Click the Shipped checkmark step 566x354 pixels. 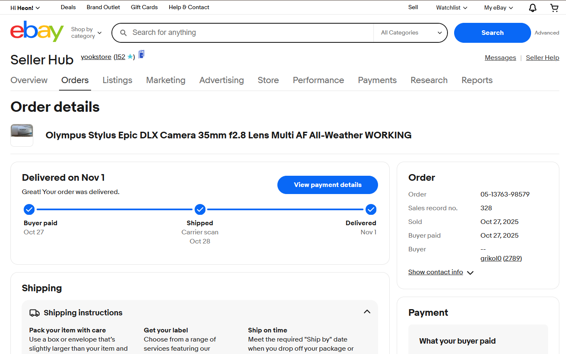point(200,209)
